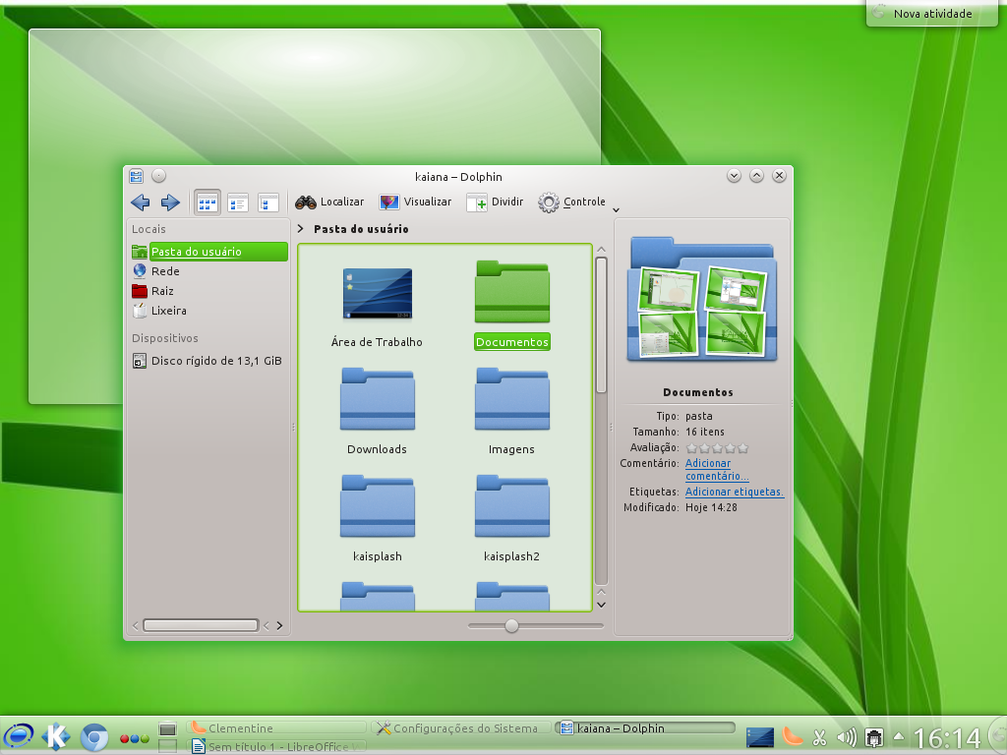Click Nova atividade button
The height and width of the screenshot is (755, 1007).
pyautogui.click(x=932, y=14)
